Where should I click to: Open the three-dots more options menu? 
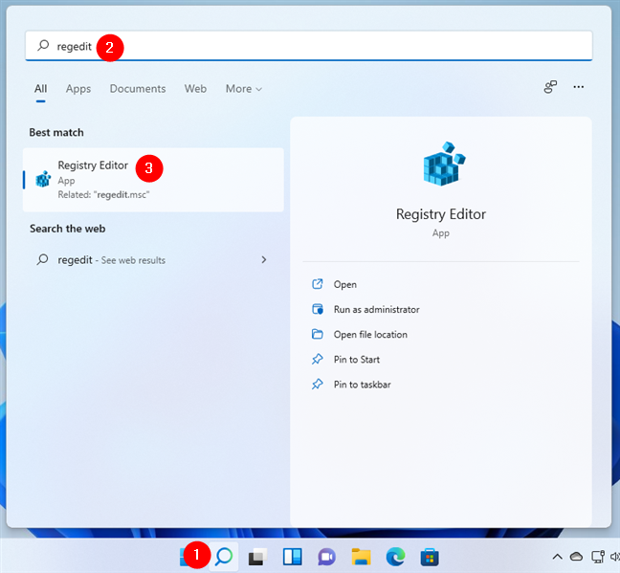tap(578, 88)
